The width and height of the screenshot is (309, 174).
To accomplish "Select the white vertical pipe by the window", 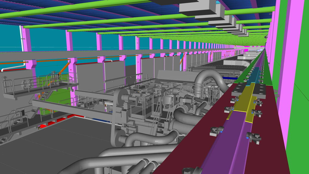I will [x=22, y=39].
